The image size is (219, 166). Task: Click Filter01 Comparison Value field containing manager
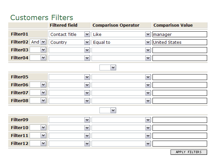coord(179,34)
